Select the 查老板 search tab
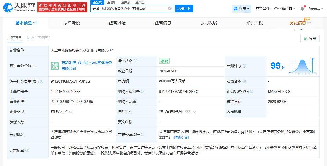 (x=112, y=2)
